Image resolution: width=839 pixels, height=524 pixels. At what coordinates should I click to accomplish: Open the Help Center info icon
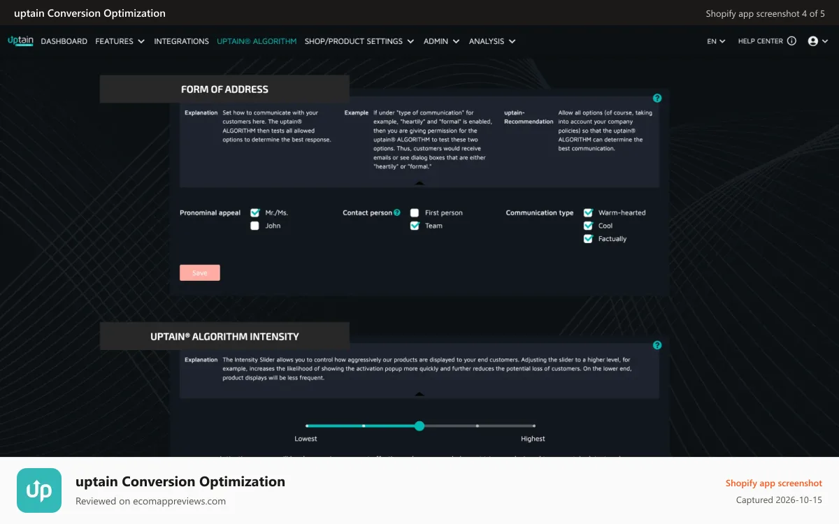791,41
